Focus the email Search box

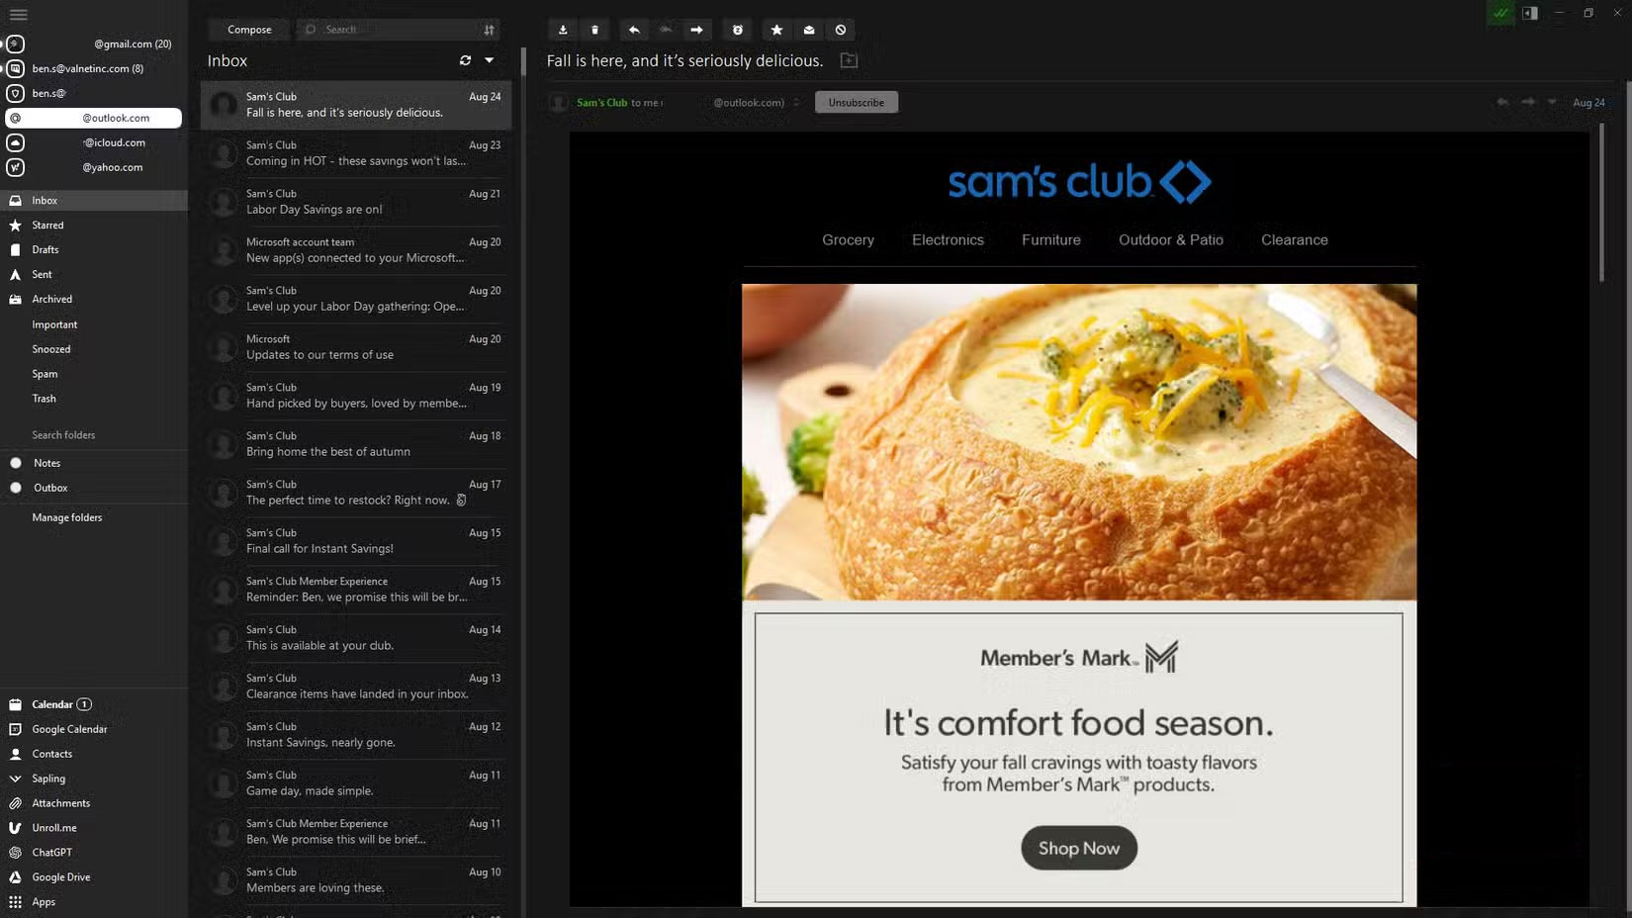(388, 30)
